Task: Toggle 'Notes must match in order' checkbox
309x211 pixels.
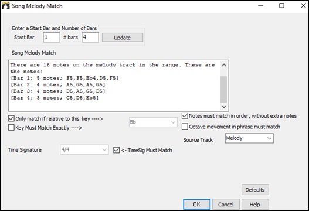Action: 185,116
